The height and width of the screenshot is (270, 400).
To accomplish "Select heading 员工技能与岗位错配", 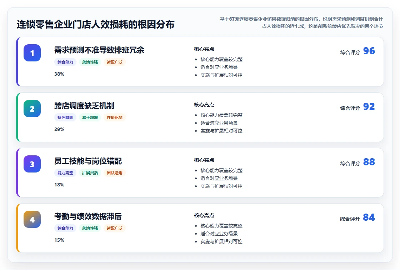I will [x=88, y=161].
